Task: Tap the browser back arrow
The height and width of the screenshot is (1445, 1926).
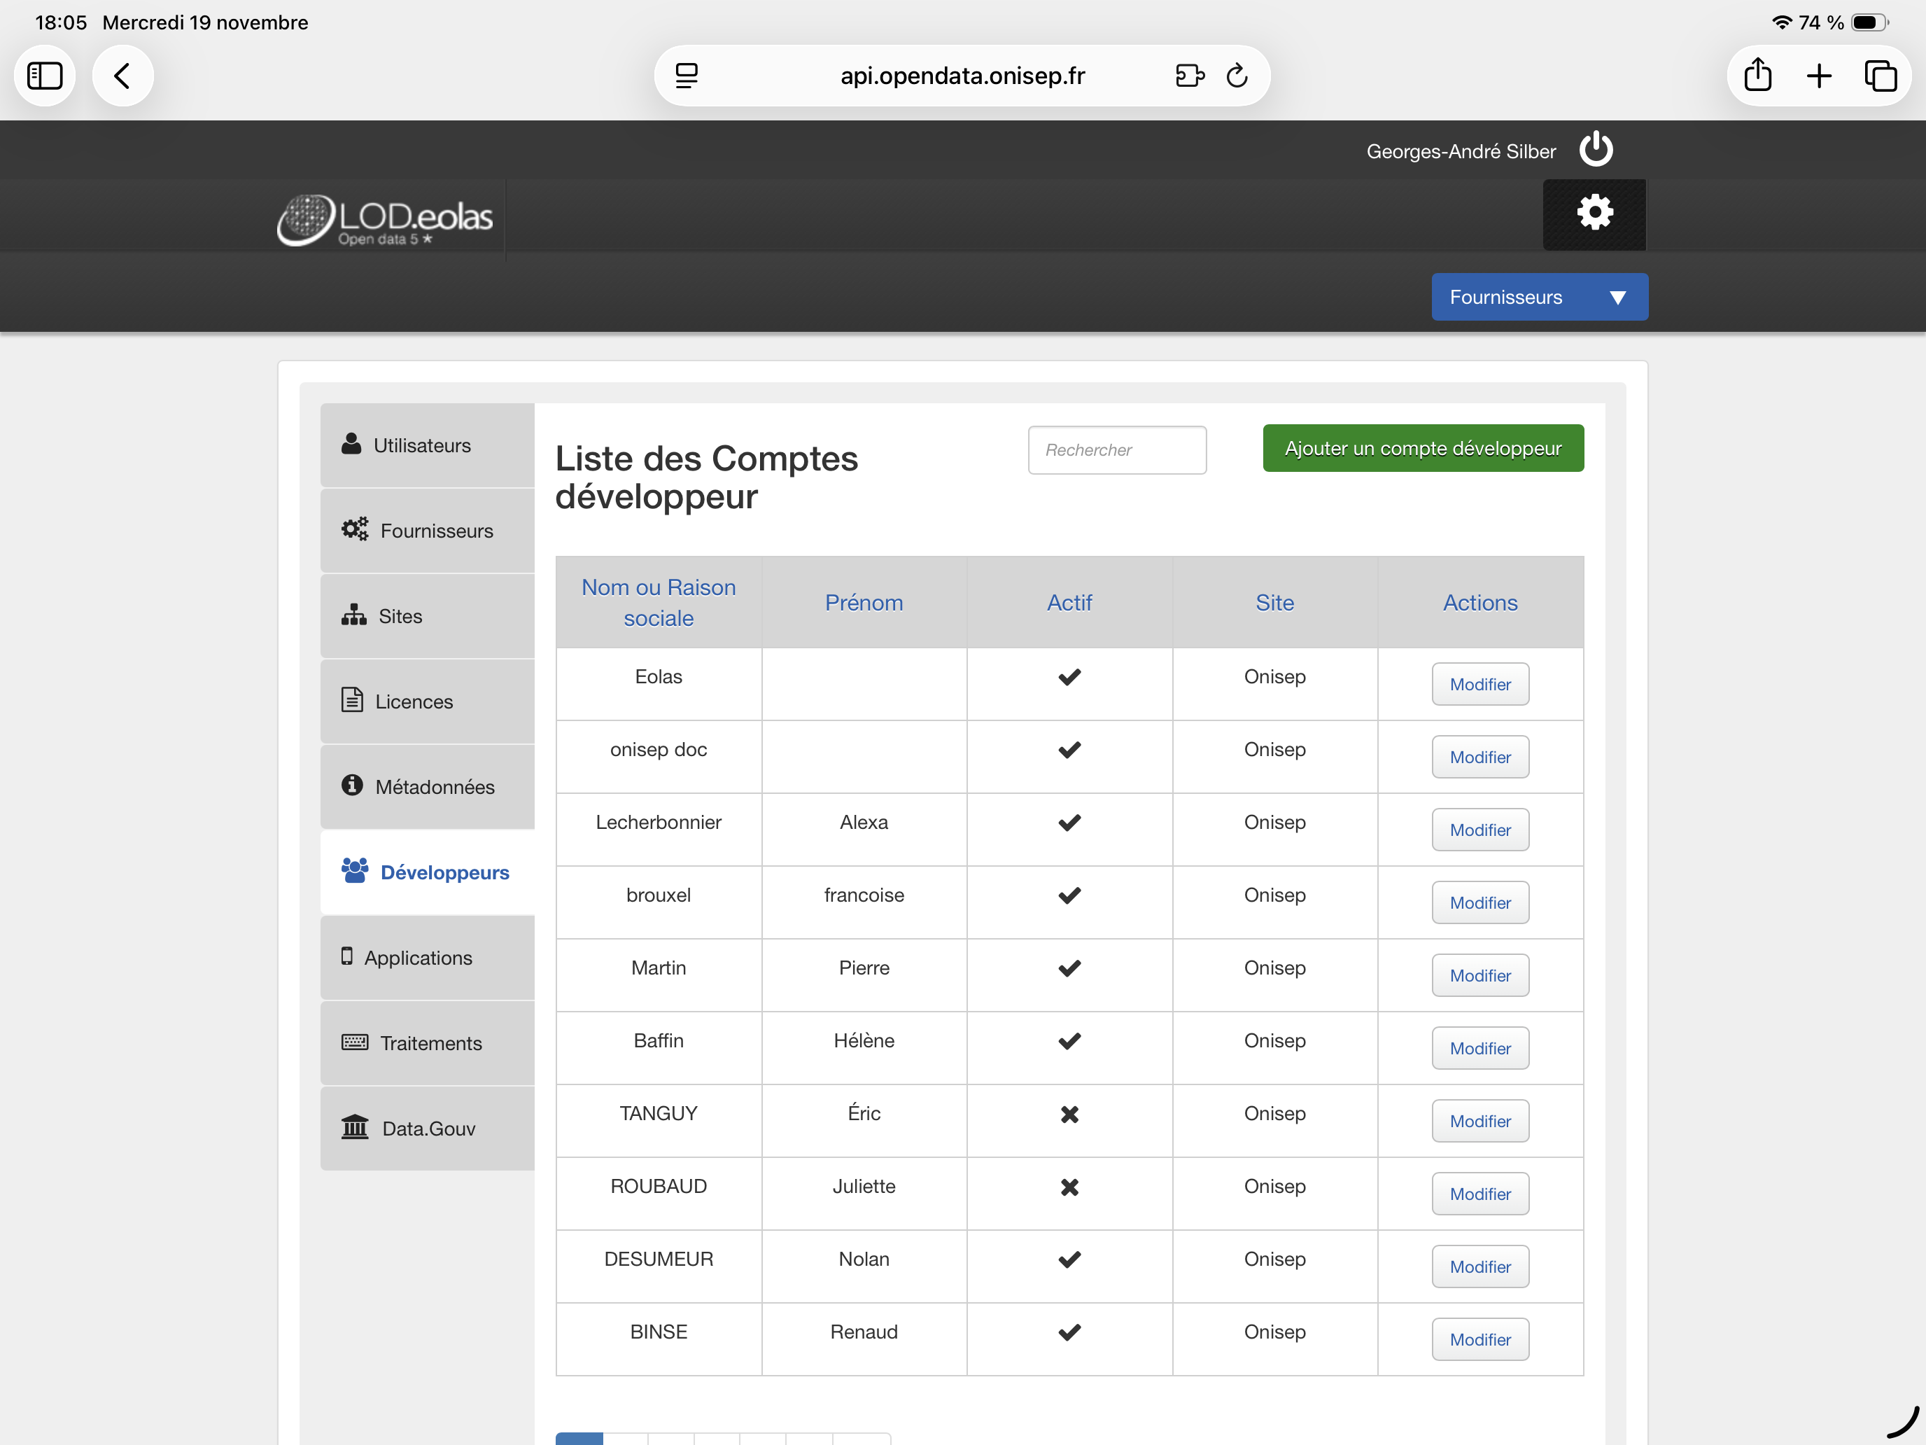Action: (122, 76)
